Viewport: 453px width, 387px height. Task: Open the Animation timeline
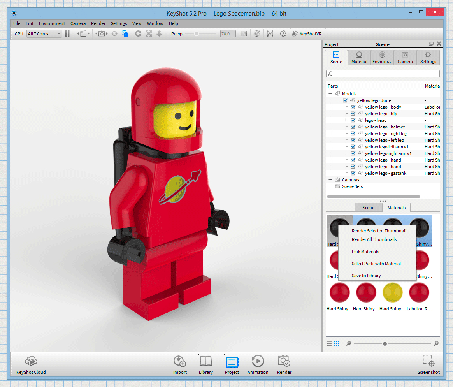click(258, 365)
